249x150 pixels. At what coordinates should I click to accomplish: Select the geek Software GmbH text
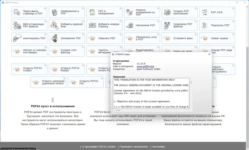(x=148, y=69)
